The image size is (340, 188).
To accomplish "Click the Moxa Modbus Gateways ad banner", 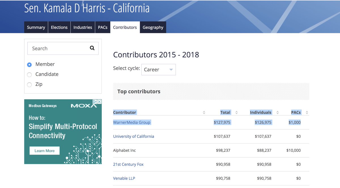I will point(63,132).
